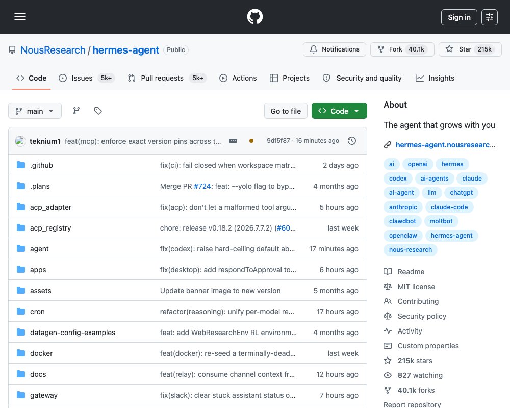
Task: Open Security and quality tab
Action: click(362, 78)
